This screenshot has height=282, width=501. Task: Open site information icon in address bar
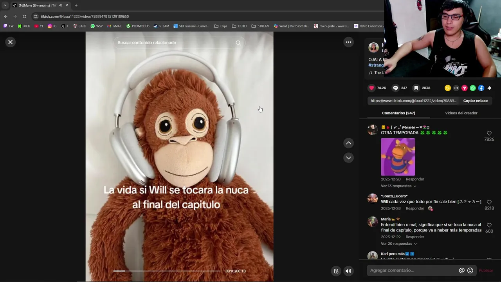pyautogui.click(x=36, y=16)
